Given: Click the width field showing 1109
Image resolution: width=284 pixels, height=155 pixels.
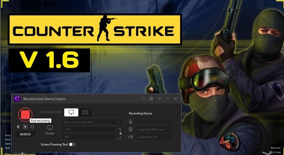Looking at the screenshot, I should pos(89,130).
